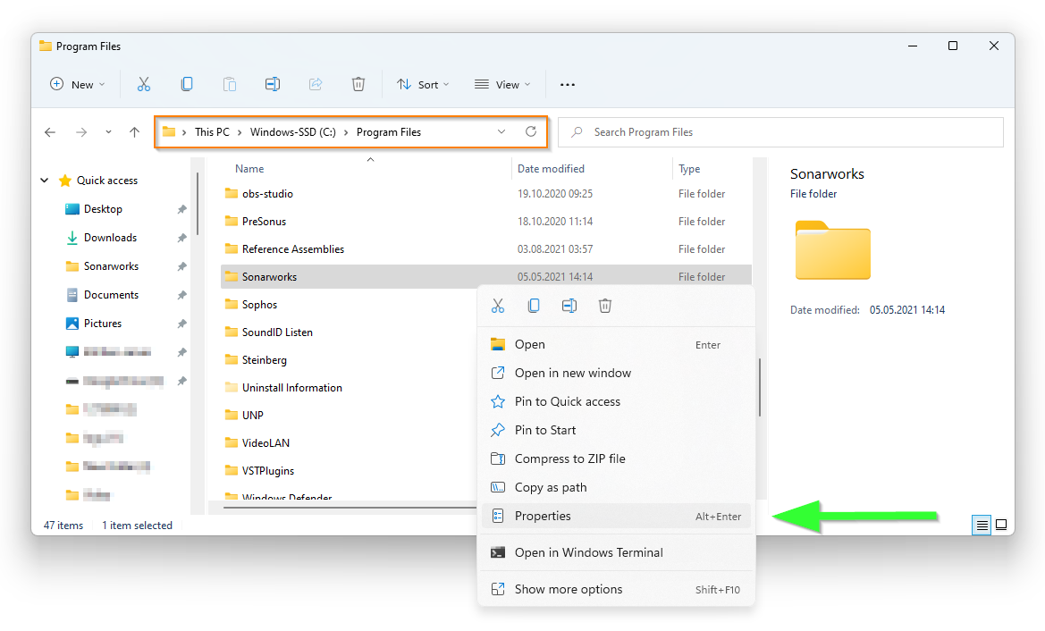Click the Rename icon in the toolbar
This screenshot has width=1045, height=631.
[273, 84]
